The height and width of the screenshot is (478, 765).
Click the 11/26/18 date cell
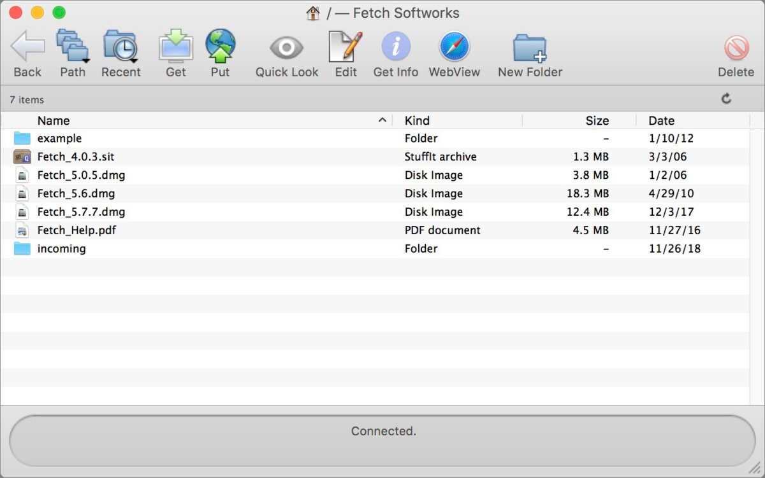[674, 249]
